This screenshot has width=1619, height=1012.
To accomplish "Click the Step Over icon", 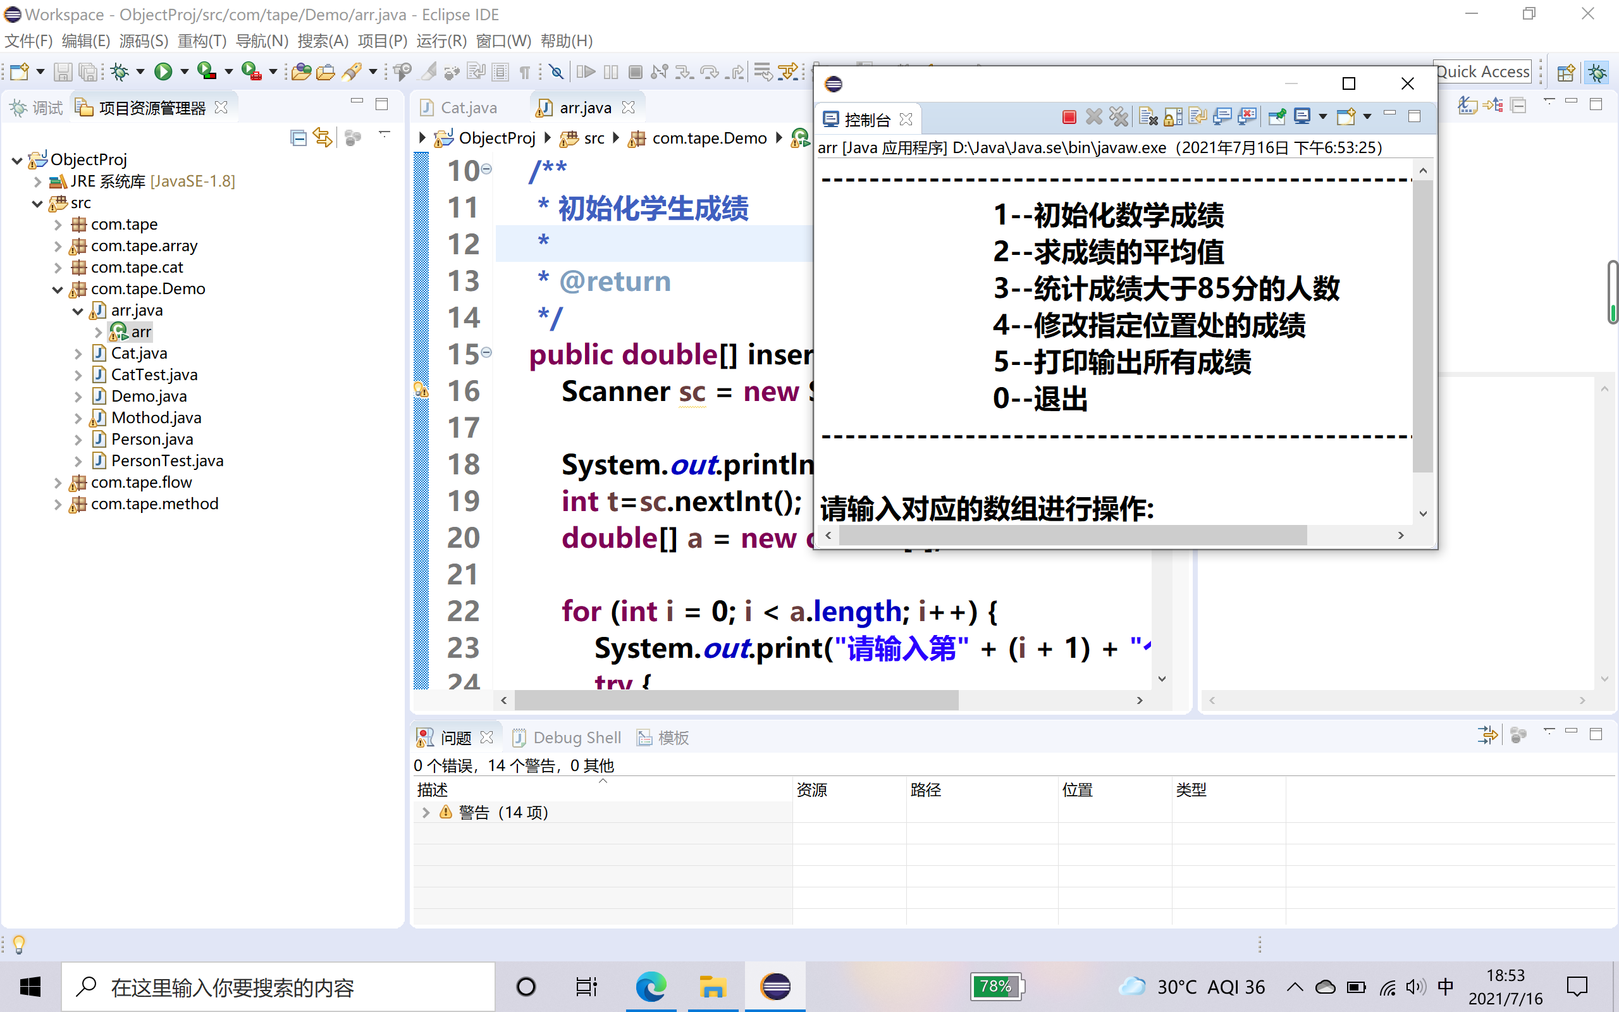I will tap(709, 71).
